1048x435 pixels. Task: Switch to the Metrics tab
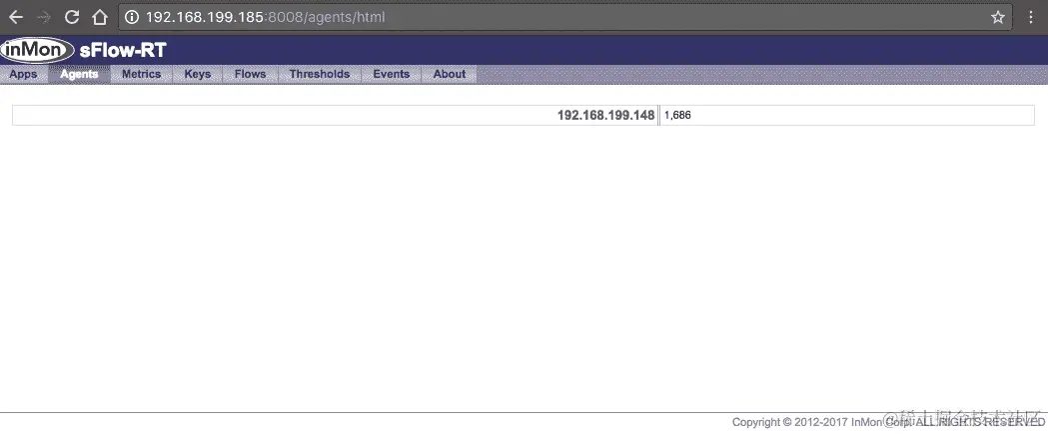pos(141,74)
